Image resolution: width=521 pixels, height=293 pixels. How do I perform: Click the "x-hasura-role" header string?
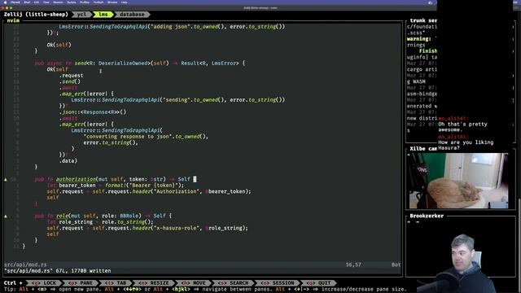point(177,228)
